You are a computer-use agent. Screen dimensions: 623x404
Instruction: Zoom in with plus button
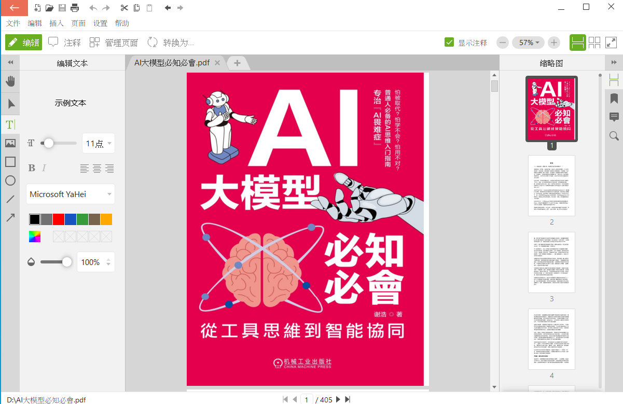(554, 43)
